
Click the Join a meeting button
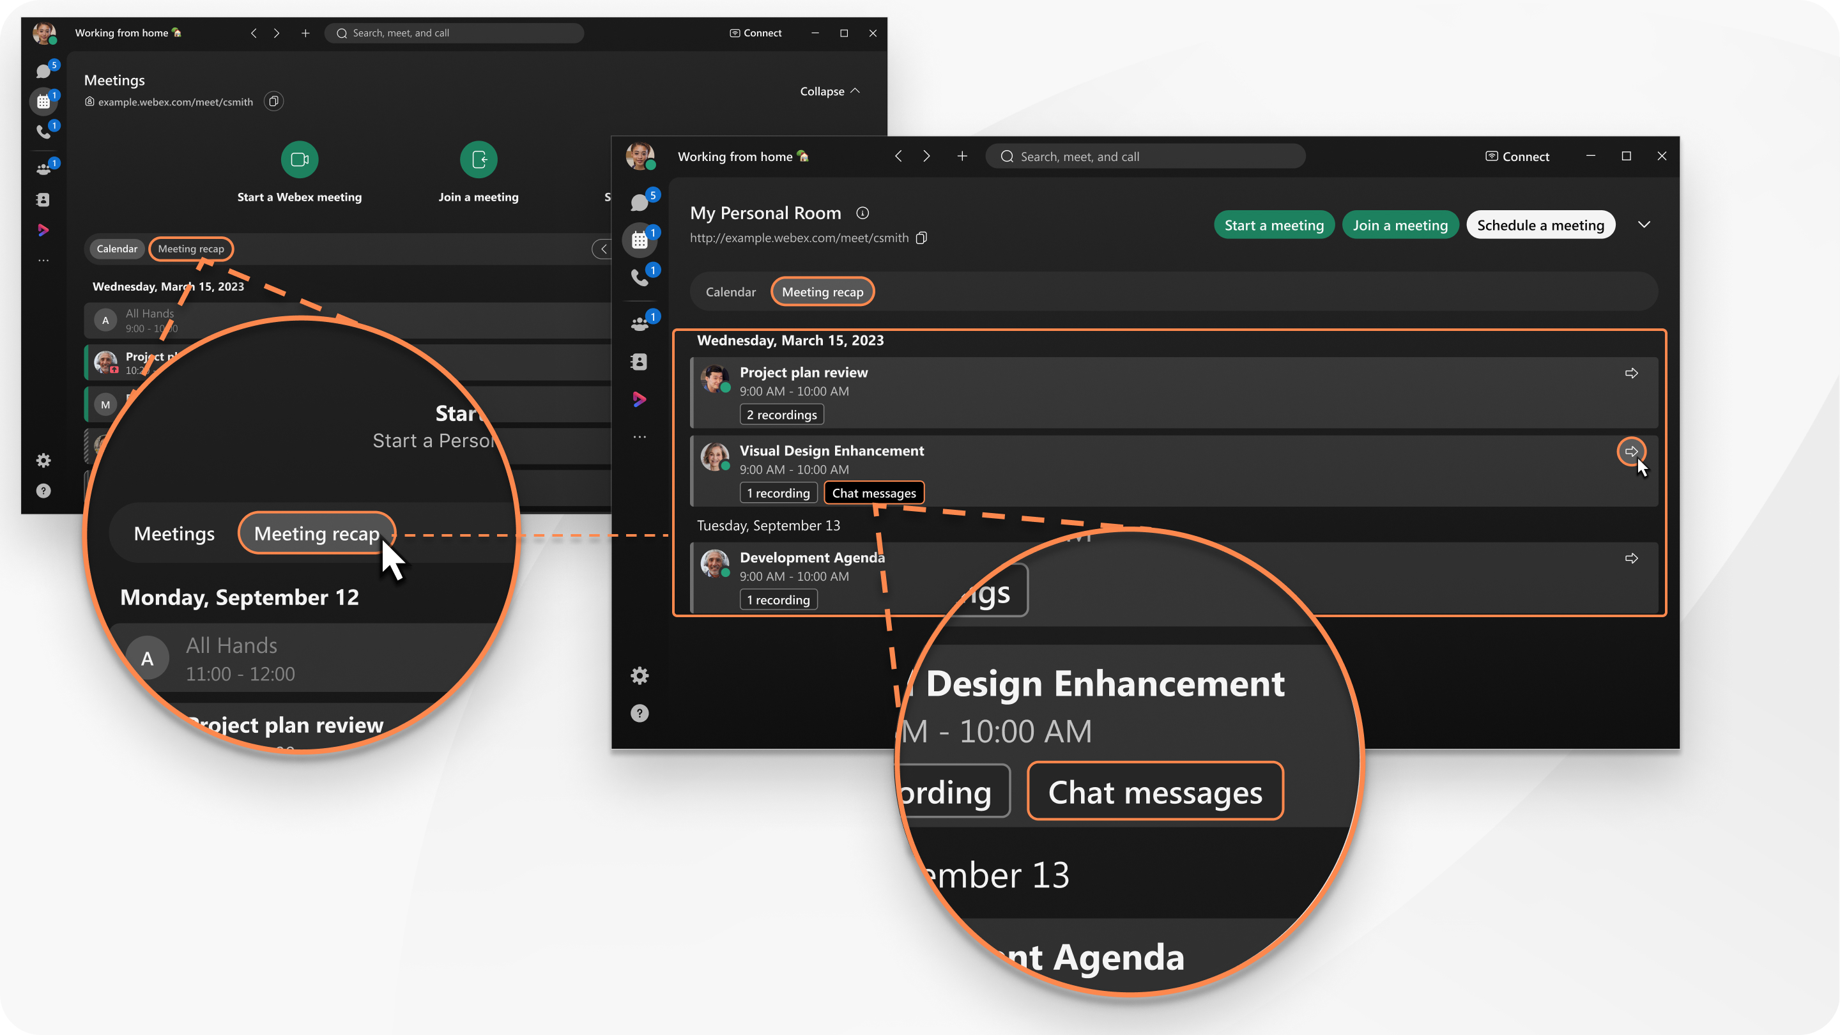tap(1402, 225)
